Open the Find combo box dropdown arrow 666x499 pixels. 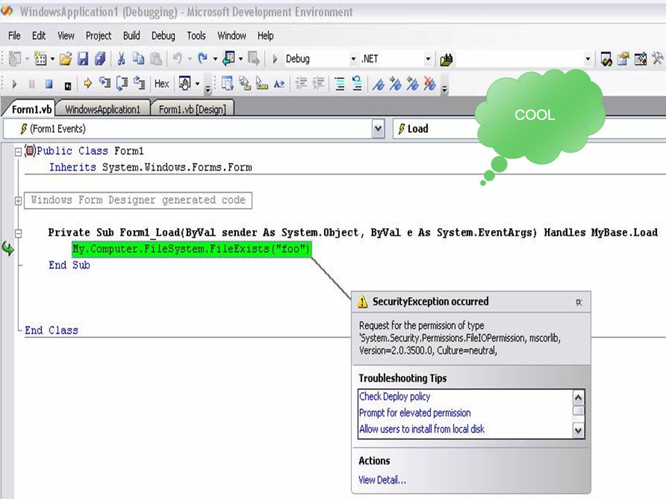tap(588, 59)
